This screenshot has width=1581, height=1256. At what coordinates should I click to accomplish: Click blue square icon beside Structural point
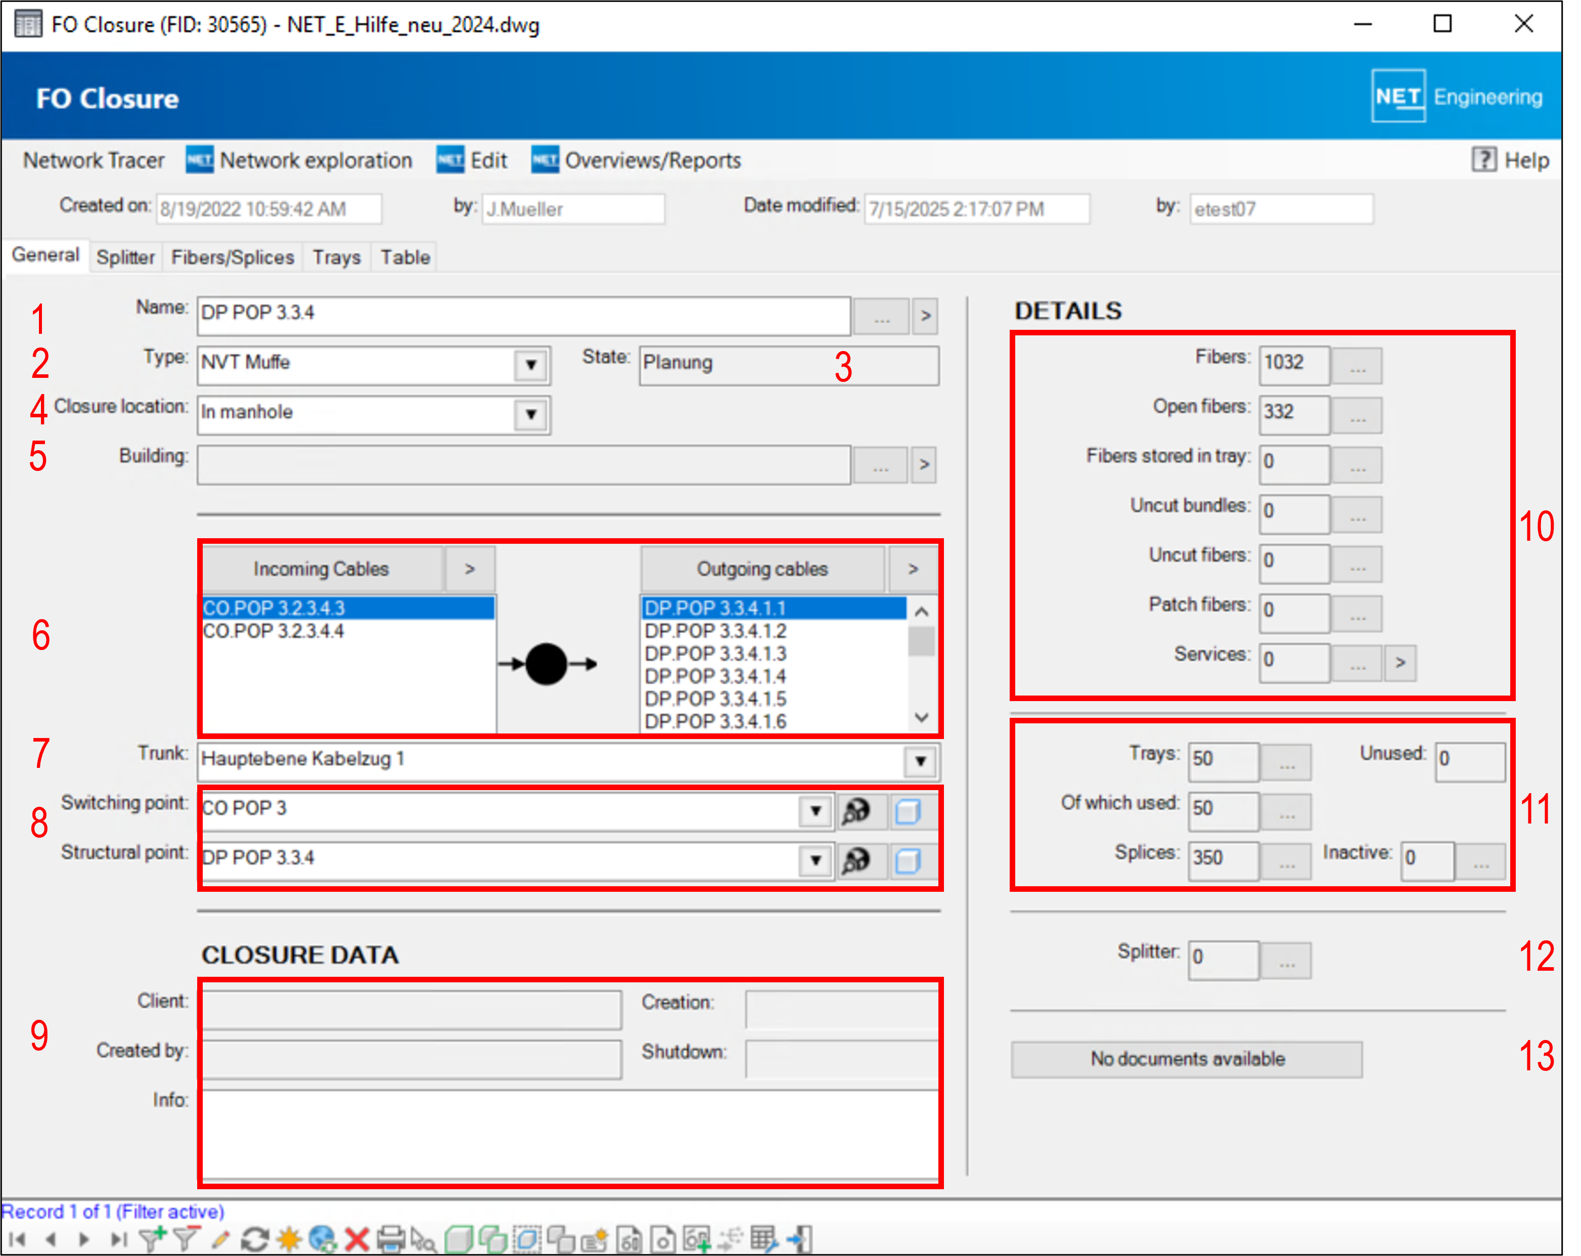[x=908, y=860]
